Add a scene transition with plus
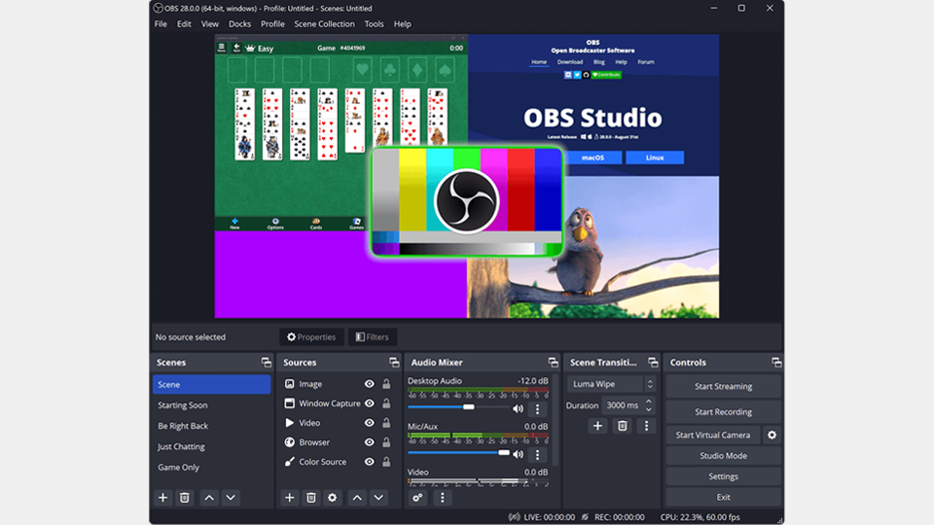This screenshot has height=525, width=934. click(597, 426)
